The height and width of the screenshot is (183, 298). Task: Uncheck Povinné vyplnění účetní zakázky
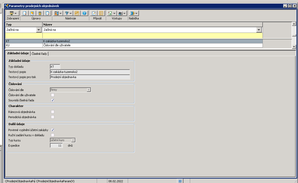click(53, 130)
